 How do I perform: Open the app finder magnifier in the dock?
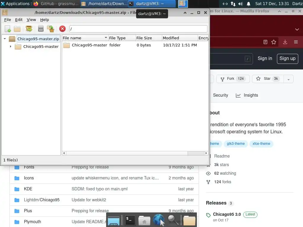(x=173, y=220)
